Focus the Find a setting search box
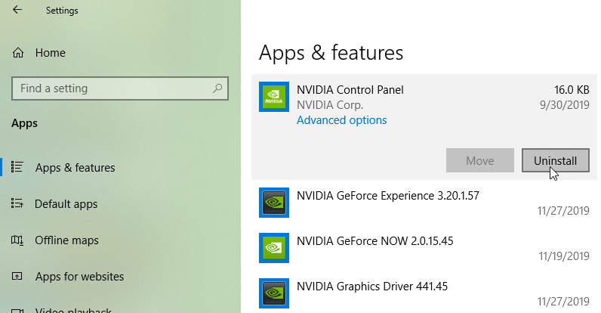 tap(120, 88)
